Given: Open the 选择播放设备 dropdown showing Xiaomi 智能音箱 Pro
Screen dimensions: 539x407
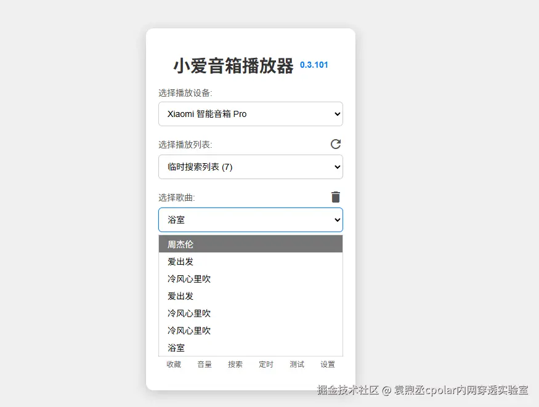Looking at the screenshot, I should pos(251,114).
